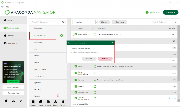Open the Community tab
Image resolution: width=182 pixels, height=108 pixels.
(x=13, y=43)
